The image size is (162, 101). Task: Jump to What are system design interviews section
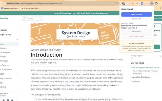tap(146, 67)
